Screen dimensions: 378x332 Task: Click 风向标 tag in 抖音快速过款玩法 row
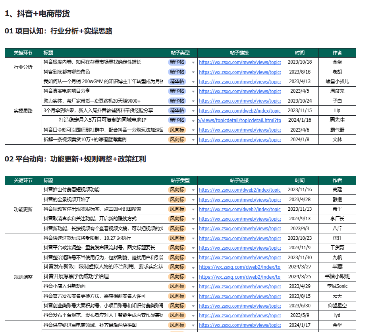point(177,238)
